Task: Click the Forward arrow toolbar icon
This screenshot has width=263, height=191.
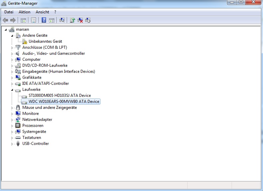Action: (13, 20)
